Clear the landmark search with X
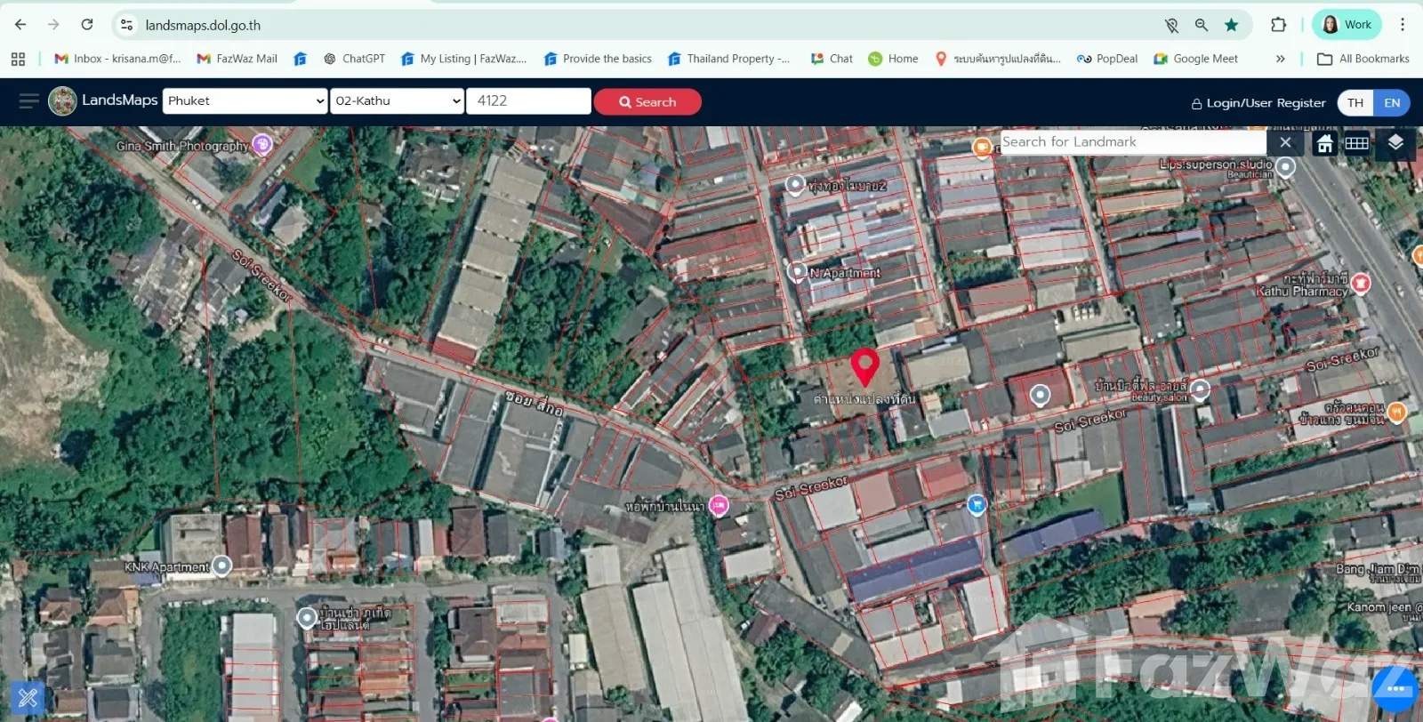1423x722 pixels. tap(1285, 142)
